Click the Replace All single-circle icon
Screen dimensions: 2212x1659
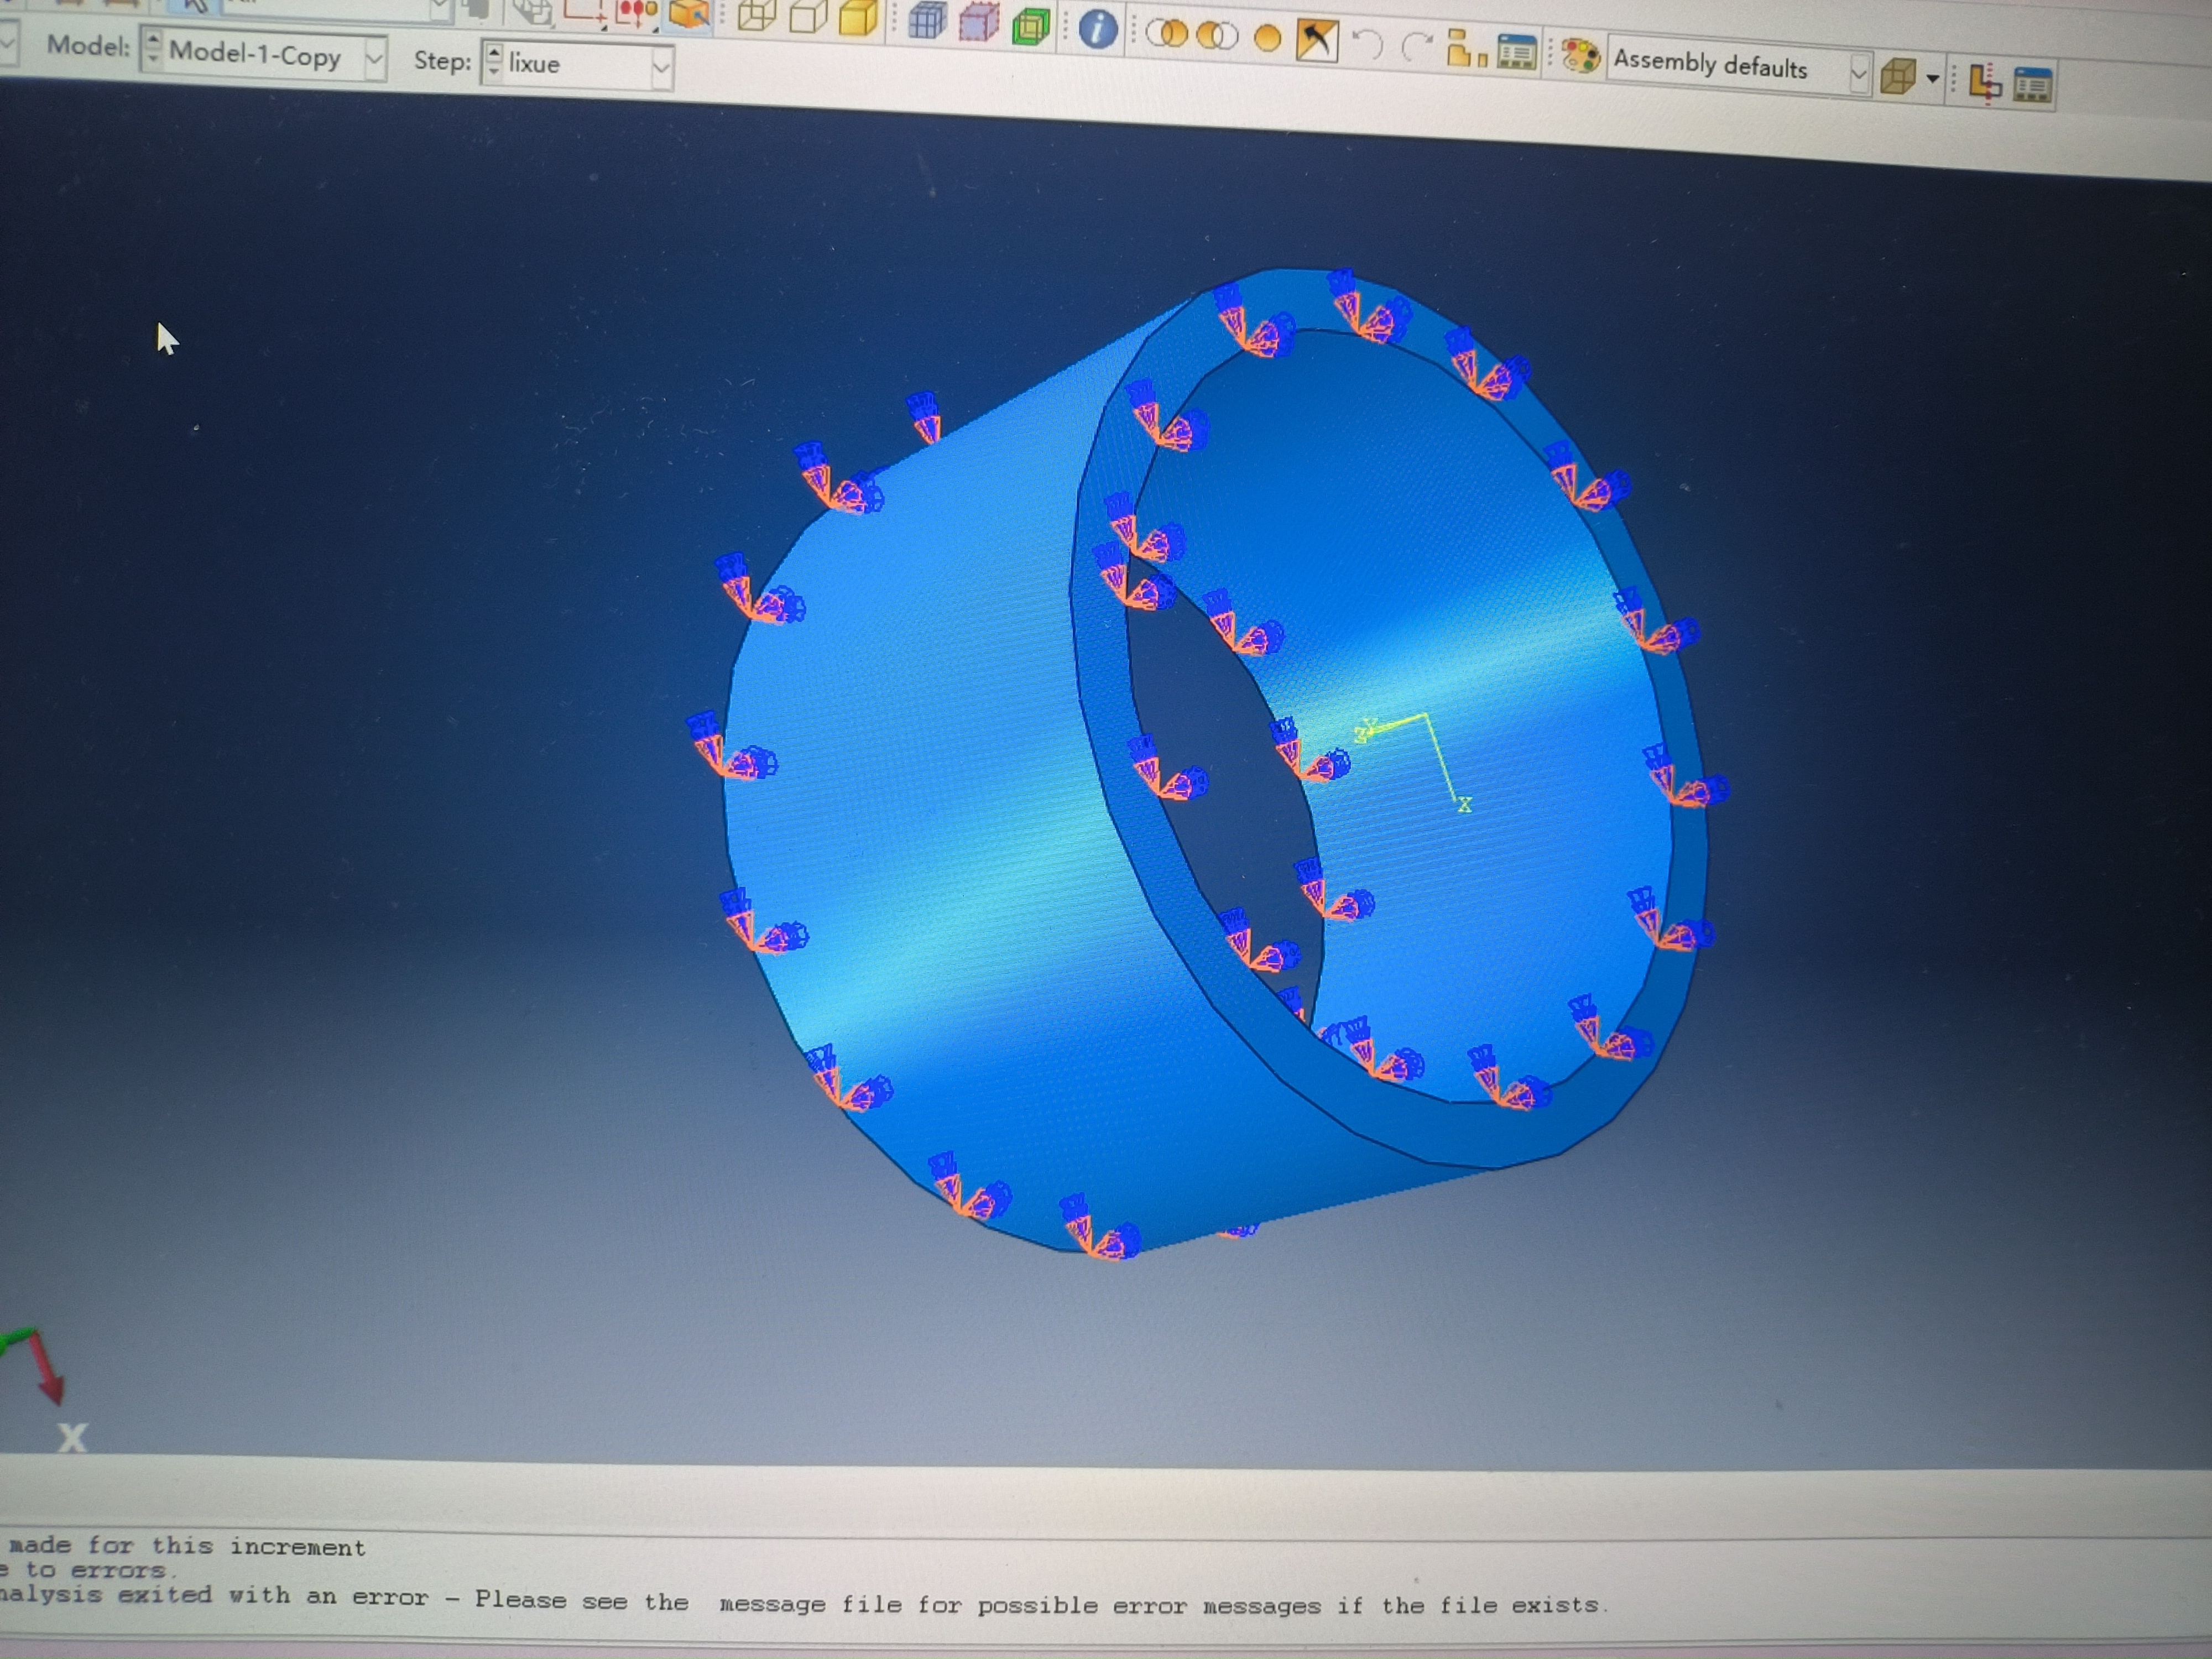pyautogui.click(x=1267, y=39)
